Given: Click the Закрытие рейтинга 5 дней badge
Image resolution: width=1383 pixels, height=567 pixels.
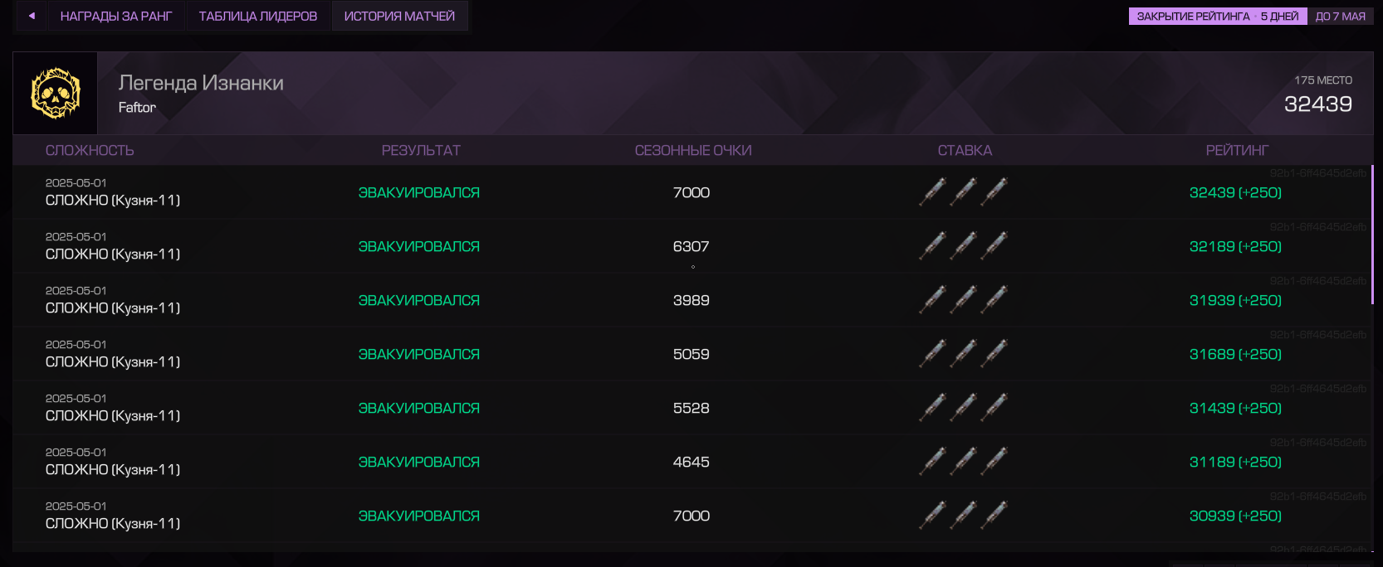Looking at the screenshot, I should pyautogui.click(x=1218, y=16).
